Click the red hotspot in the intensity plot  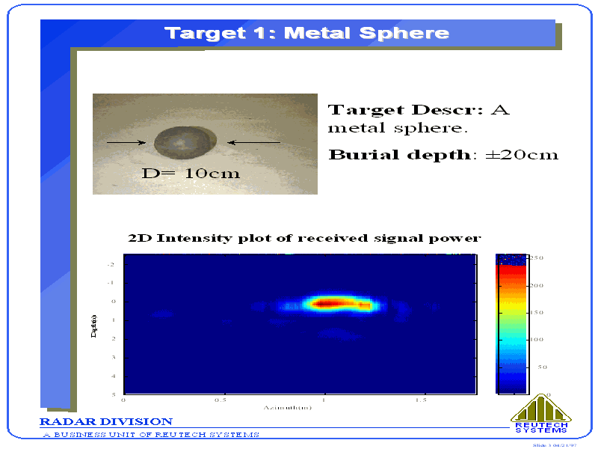coord(330,303)
